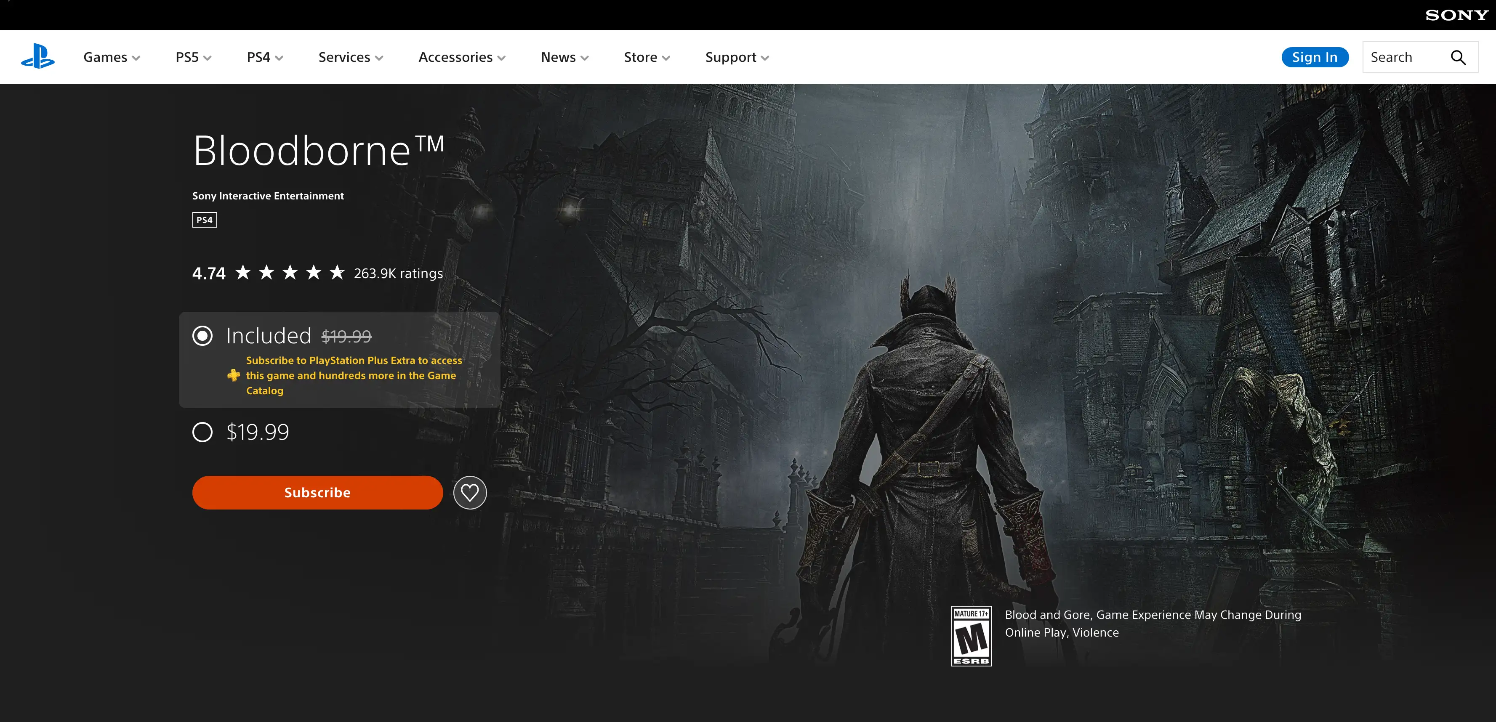Viewport: 1496px width, 722px height.
Task: Click the orange Subscribe button
Action: click(x=318, y=493)
